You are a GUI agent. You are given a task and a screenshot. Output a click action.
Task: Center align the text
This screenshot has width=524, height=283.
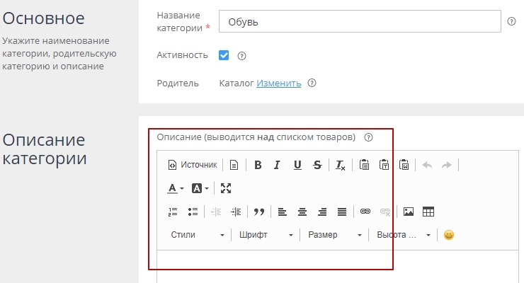pyautogui.click(x=302, y=212)
